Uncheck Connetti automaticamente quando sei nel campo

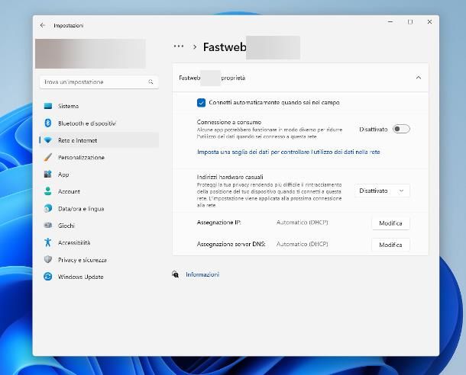tap(201, 103)
